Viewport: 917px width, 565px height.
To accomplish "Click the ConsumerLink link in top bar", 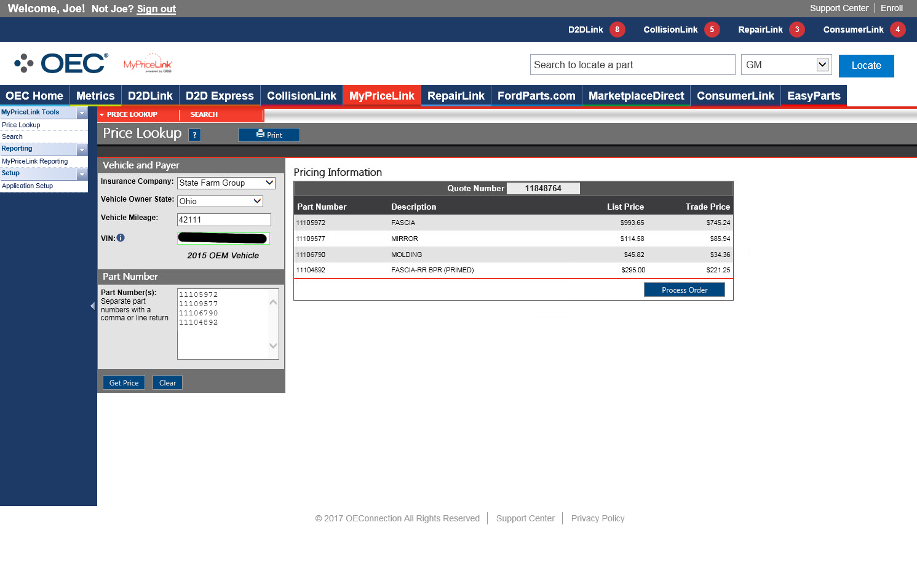I will 853,30.
